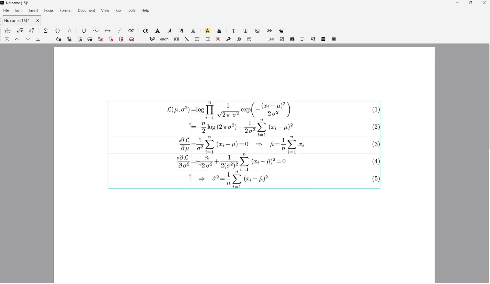This screenshot has height=284, width=490.
Task: Insert a fraction
Action: pos(8,31)
